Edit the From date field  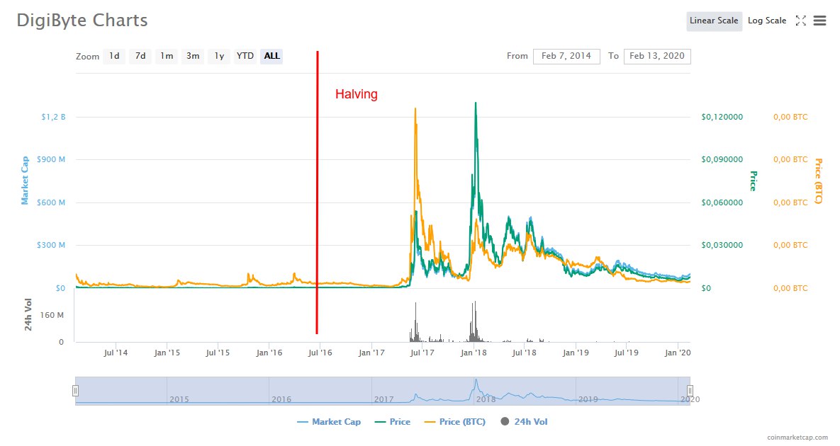click(566, 56)
